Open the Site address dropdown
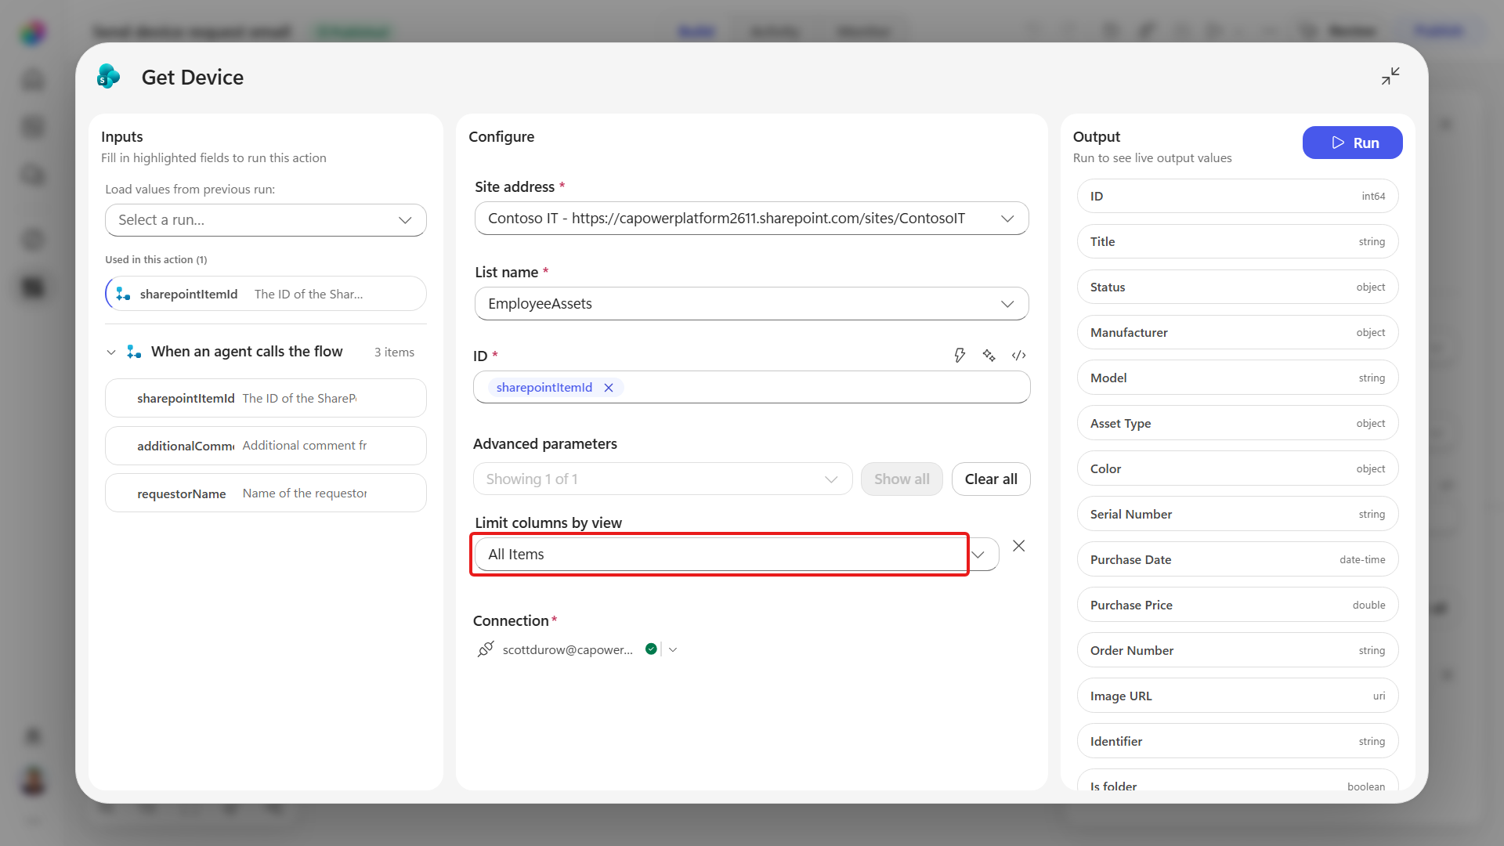Screen dimensions: 1504x846 751,219
